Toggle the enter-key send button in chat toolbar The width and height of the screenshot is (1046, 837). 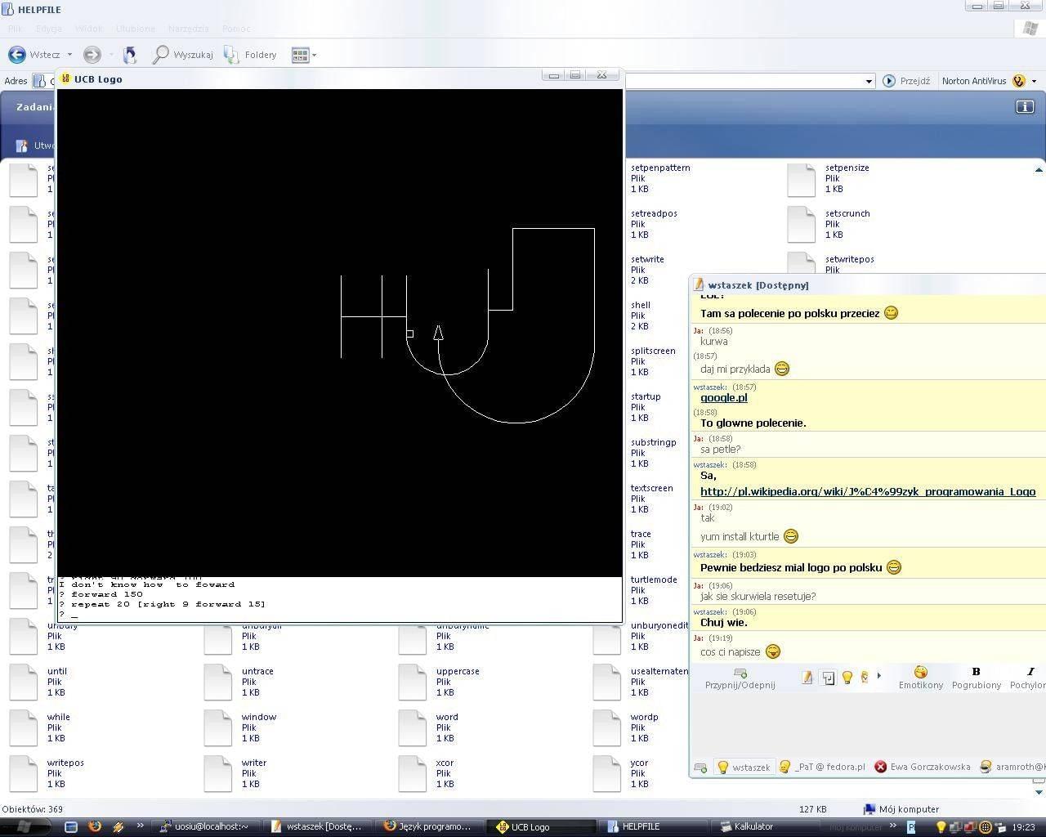click(x=828, y=678)
